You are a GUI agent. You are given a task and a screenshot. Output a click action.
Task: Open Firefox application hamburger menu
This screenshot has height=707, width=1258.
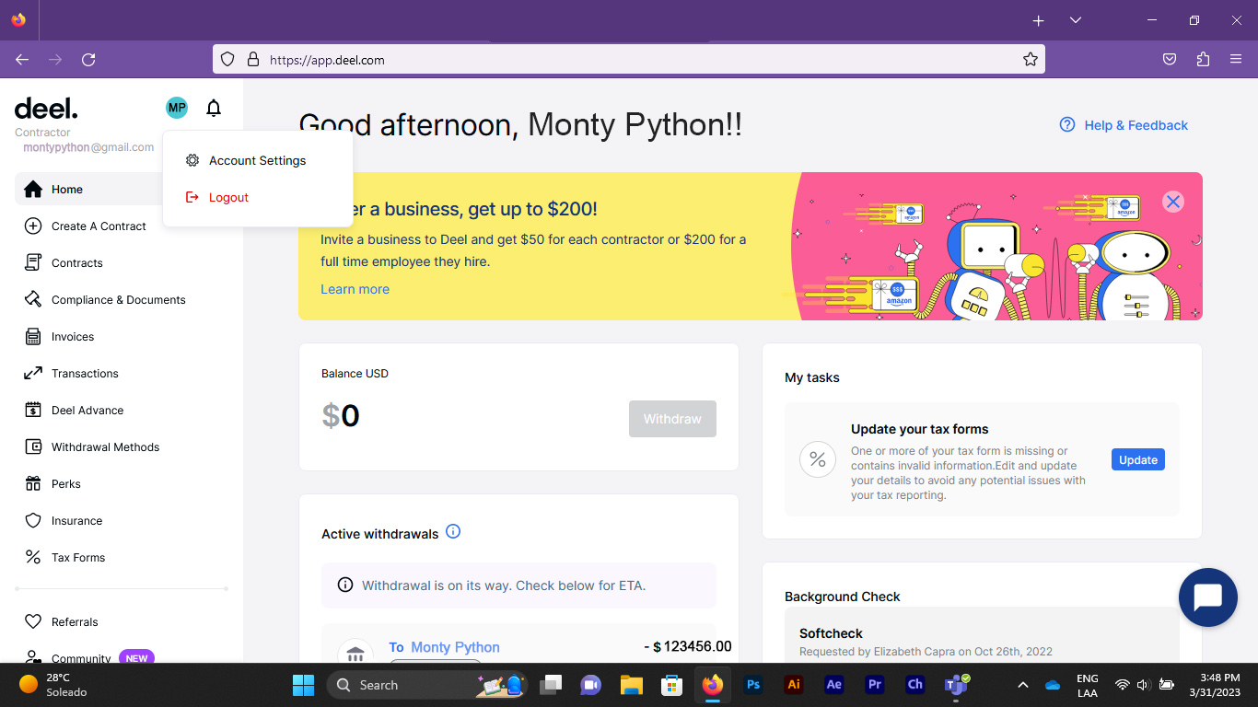click(1236, 60)
